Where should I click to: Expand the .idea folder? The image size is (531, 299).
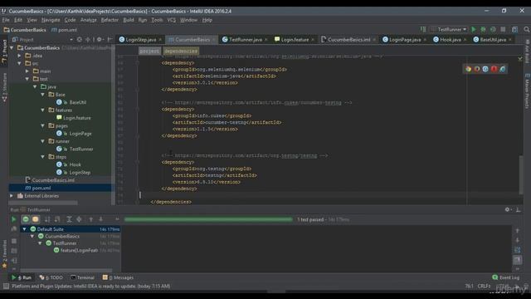click(x=20, y=56)
